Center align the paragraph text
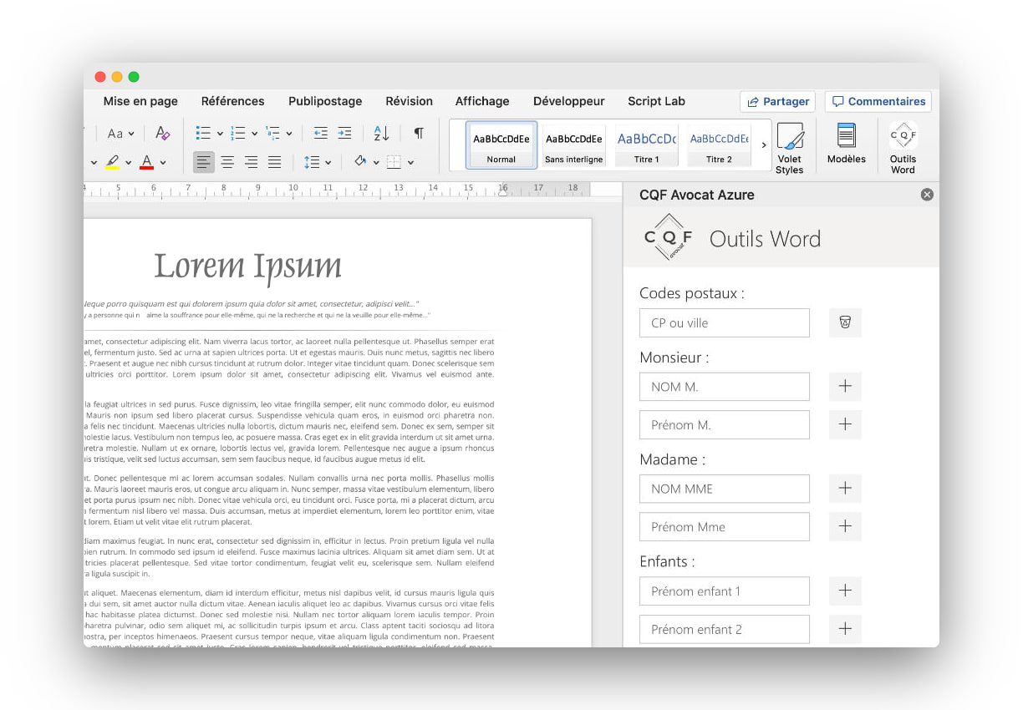Screen dimensions: 1023x710 pyautogui.click(x=227, y=162)
